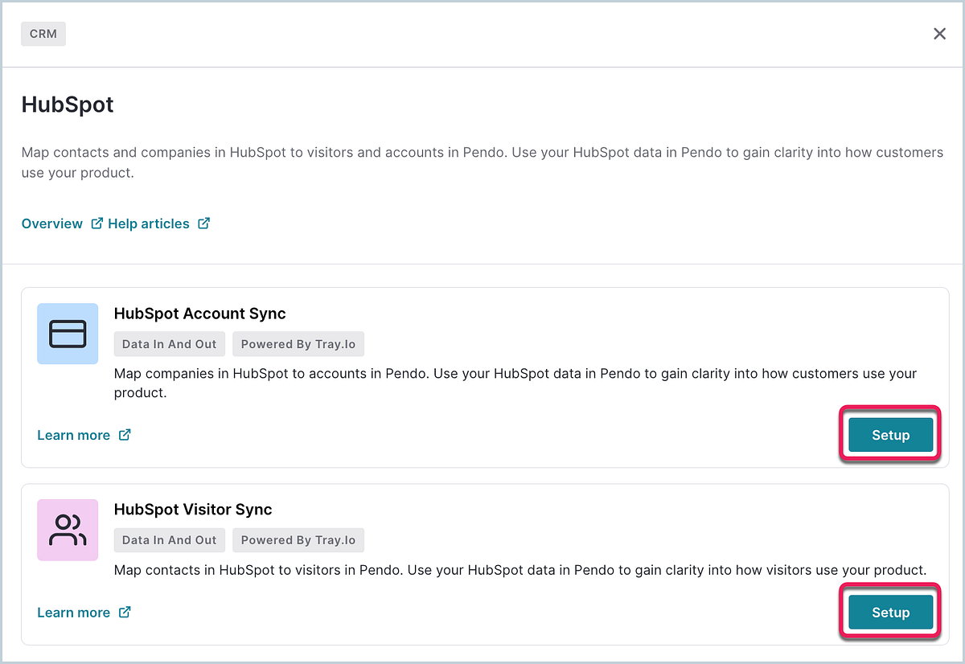Select the HubSpot Account Sync title
The image size is (965, 664).
tap(199, 314)
